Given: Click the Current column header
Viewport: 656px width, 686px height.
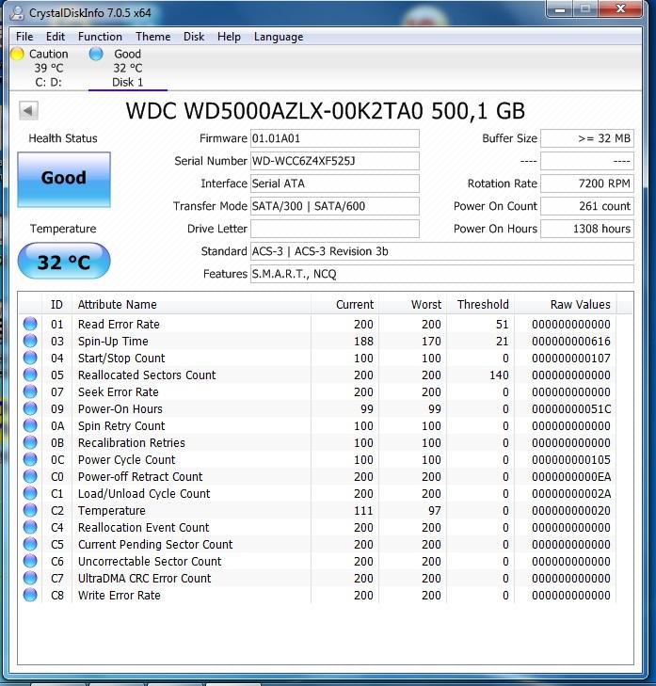Looking at the screenshot, I should [x=344, y=304].
